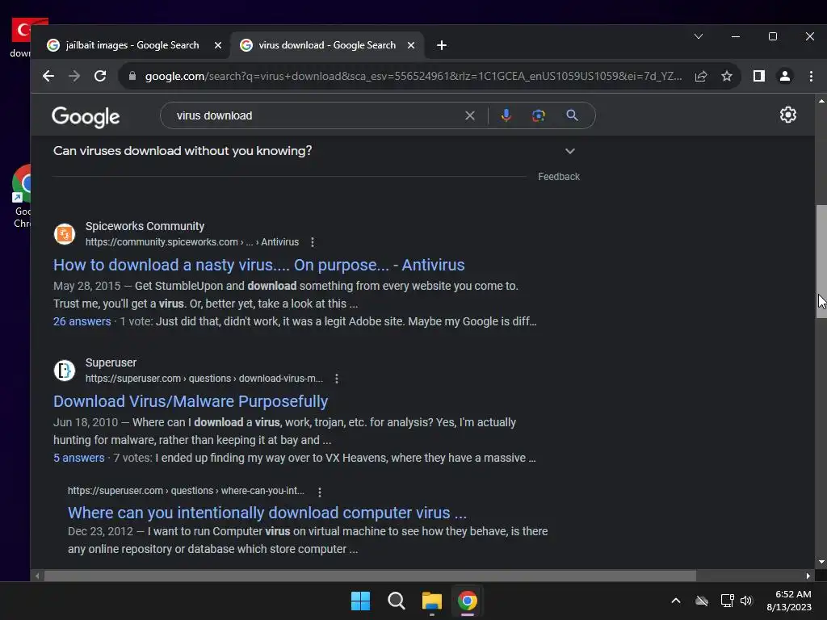The image size is (827, 620).
Task: Click the '5 answers' link
Action: pos(78,459)
